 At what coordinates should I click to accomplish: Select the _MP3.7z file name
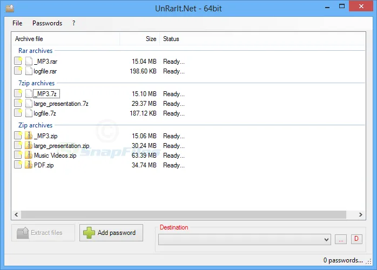pyautogui.click(x=46, y=94)
